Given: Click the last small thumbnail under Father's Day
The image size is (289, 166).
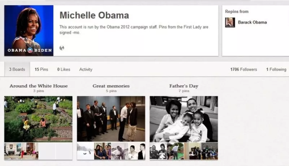Looking at the screenshot, I should (x=210, y=151).
